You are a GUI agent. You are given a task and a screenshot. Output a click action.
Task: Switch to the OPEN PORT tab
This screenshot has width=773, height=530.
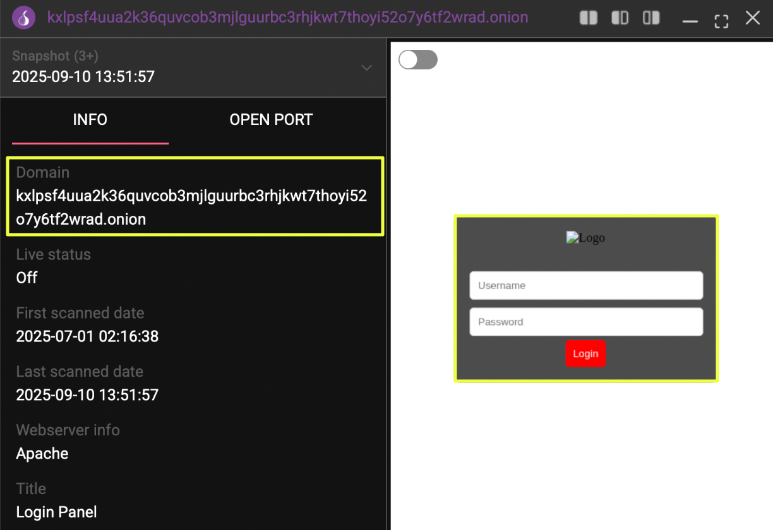pyautogui.click(x=271, y=120)
